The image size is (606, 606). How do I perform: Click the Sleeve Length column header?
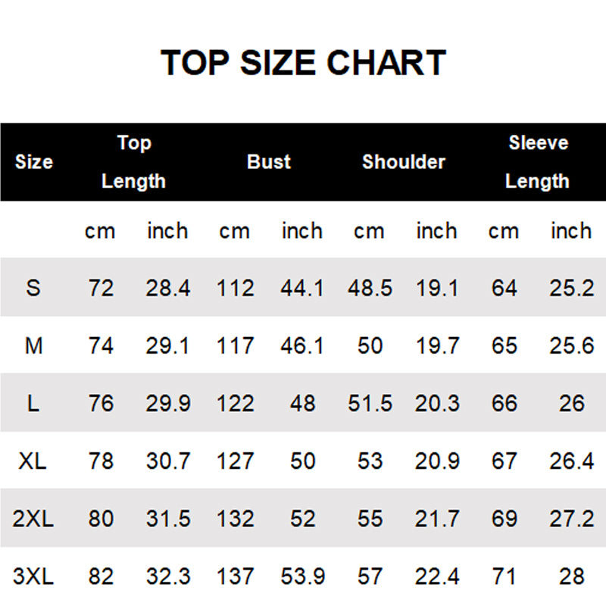(538, 161)
